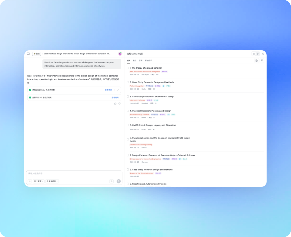Screen dimensions: 291x237
Task: Open the user avatar in the chat header
Action: tap(120, 54)
